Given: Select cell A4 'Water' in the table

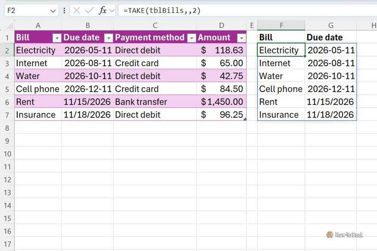Looking at the screenshot, I should (38, 76).
